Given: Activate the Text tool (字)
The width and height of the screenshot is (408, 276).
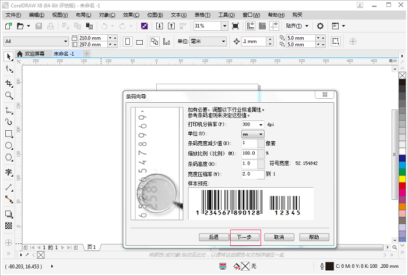Looking at the screenshot, I should click(9, 172).
